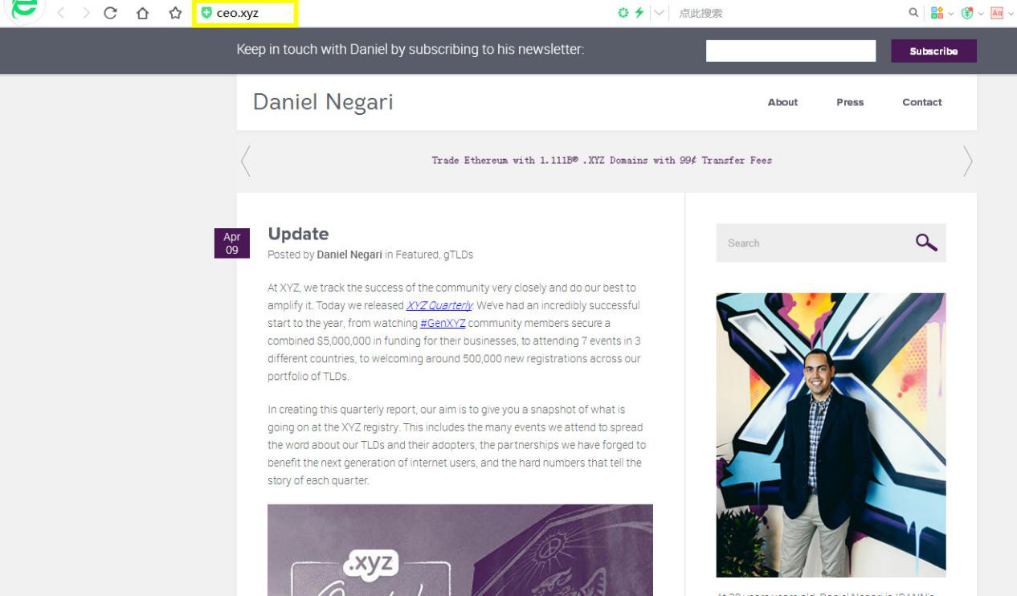Open the About menu item
The width and height of the screenshot is (1017, 596).
click(782, 102)
